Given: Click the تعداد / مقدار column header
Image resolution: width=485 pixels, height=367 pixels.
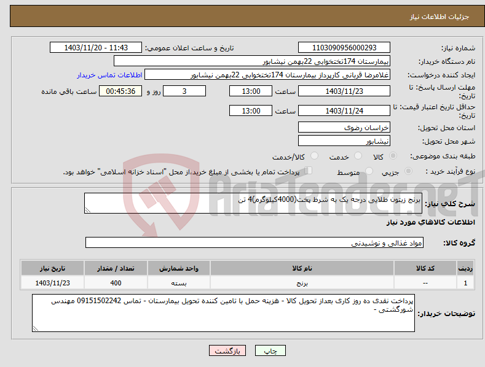Looking at the screenshot, I should (116, 268).
